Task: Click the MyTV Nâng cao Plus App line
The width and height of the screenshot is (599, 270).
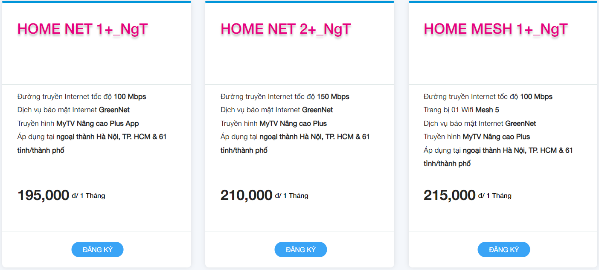Action: (78, 124)
